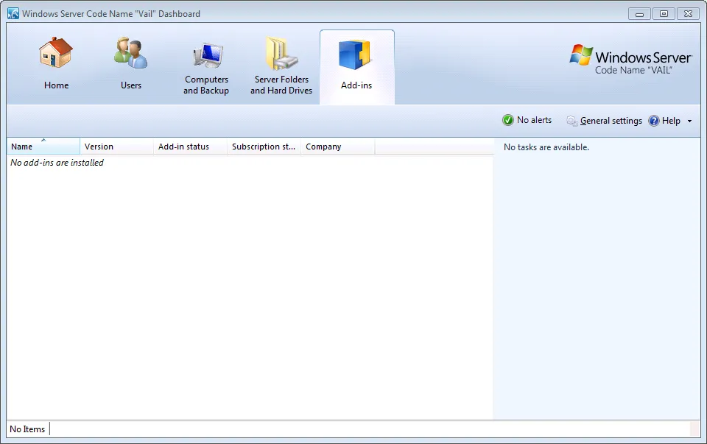Sort by Name column header
The image size is (707, 444).
tap(43, 147)
